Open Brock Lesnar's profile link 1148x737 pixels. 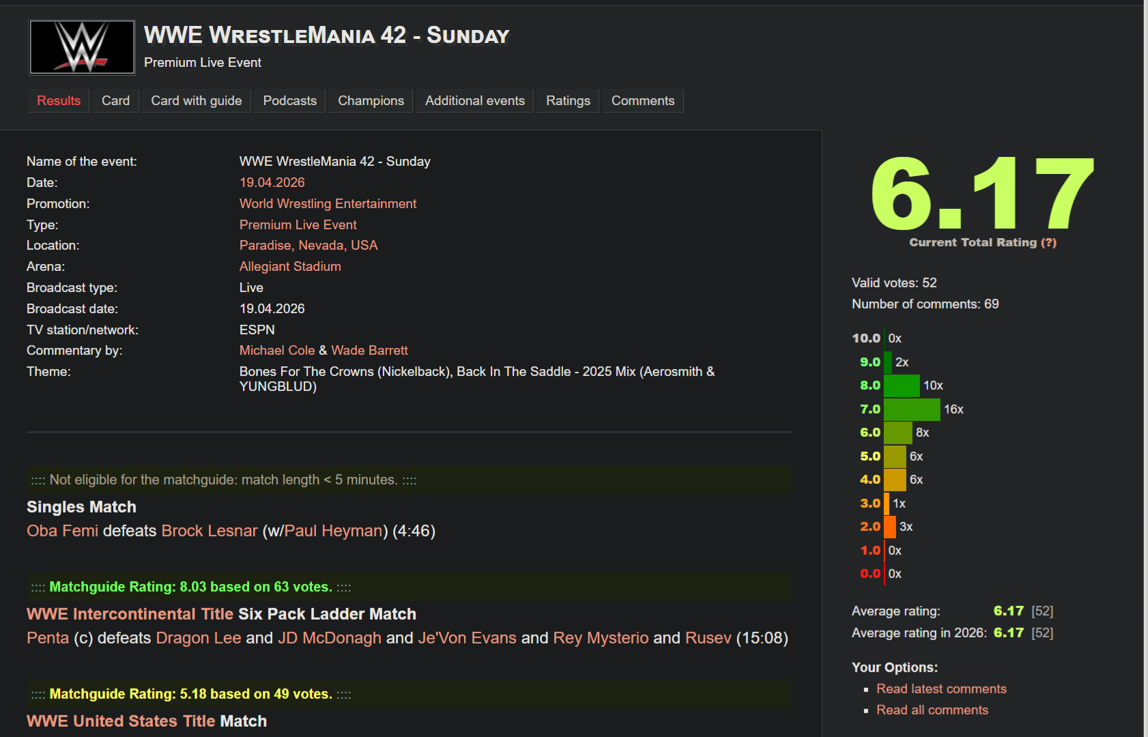(210, 531)
